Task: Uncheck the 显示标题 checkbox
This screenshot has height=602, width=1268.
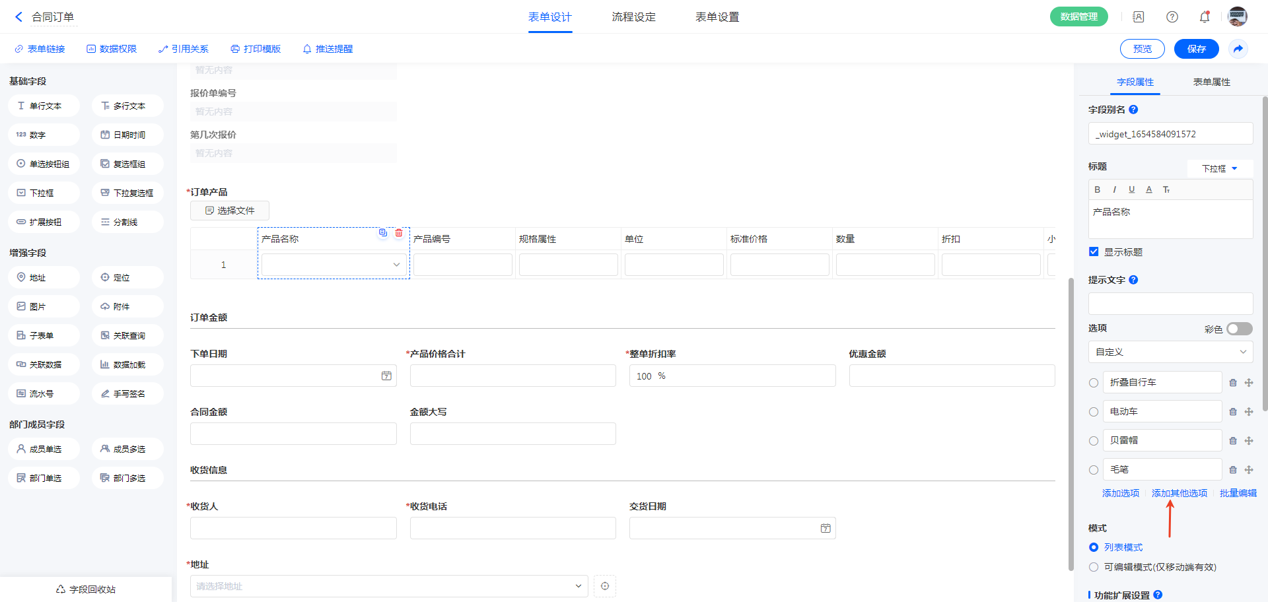Action: point(1094,251)
